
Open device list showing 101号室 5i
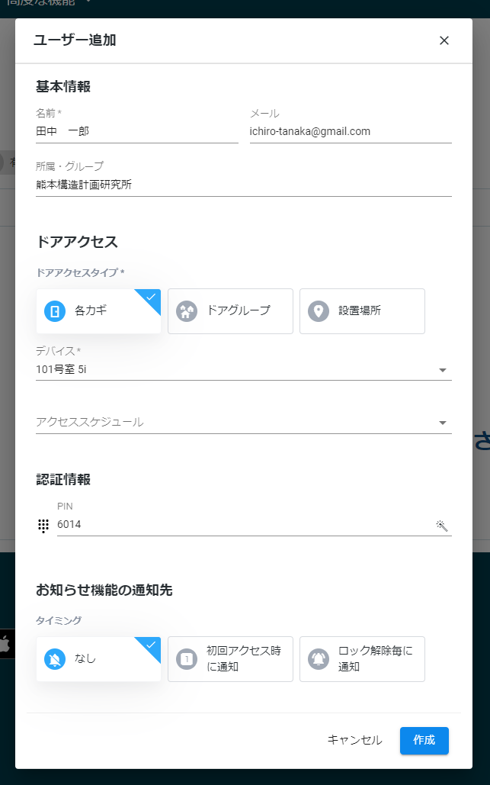click(x=244, y=369)
